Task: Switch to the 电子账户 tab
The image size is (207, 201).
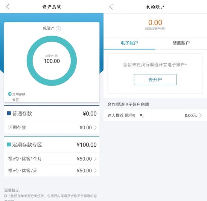Action: tap(129, 43)
